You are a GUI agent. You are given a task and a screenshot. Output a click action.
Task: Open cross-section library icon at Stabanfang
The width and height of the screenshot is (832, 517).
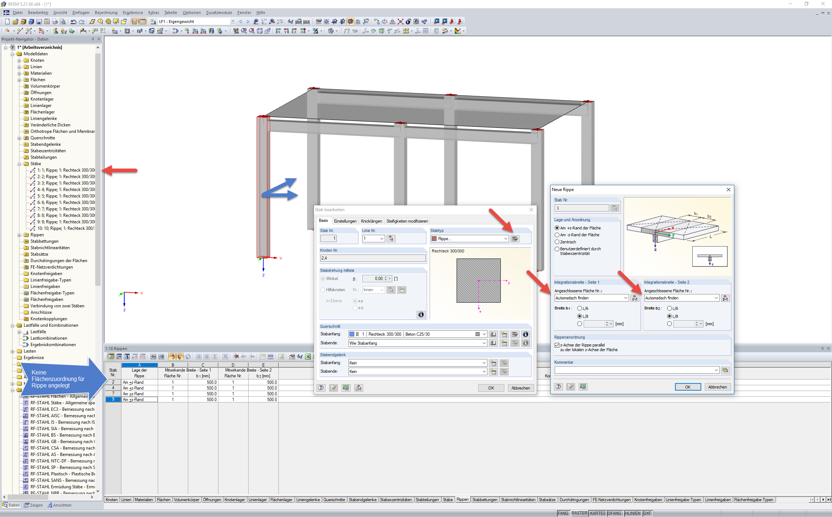(x=493, y=334)
